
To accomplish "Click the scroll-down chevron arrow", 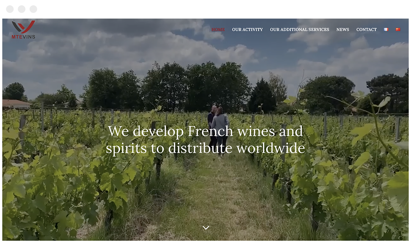I will click(206, 228).
